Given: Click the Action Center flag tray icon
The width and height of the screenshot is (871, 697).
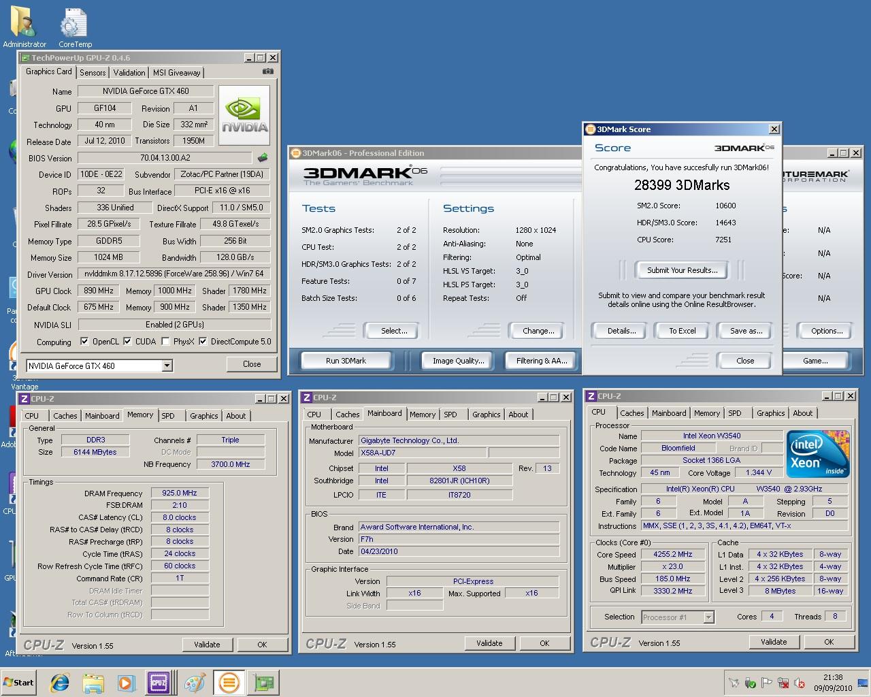Looking at the screenshot, I should coord(767,683).
